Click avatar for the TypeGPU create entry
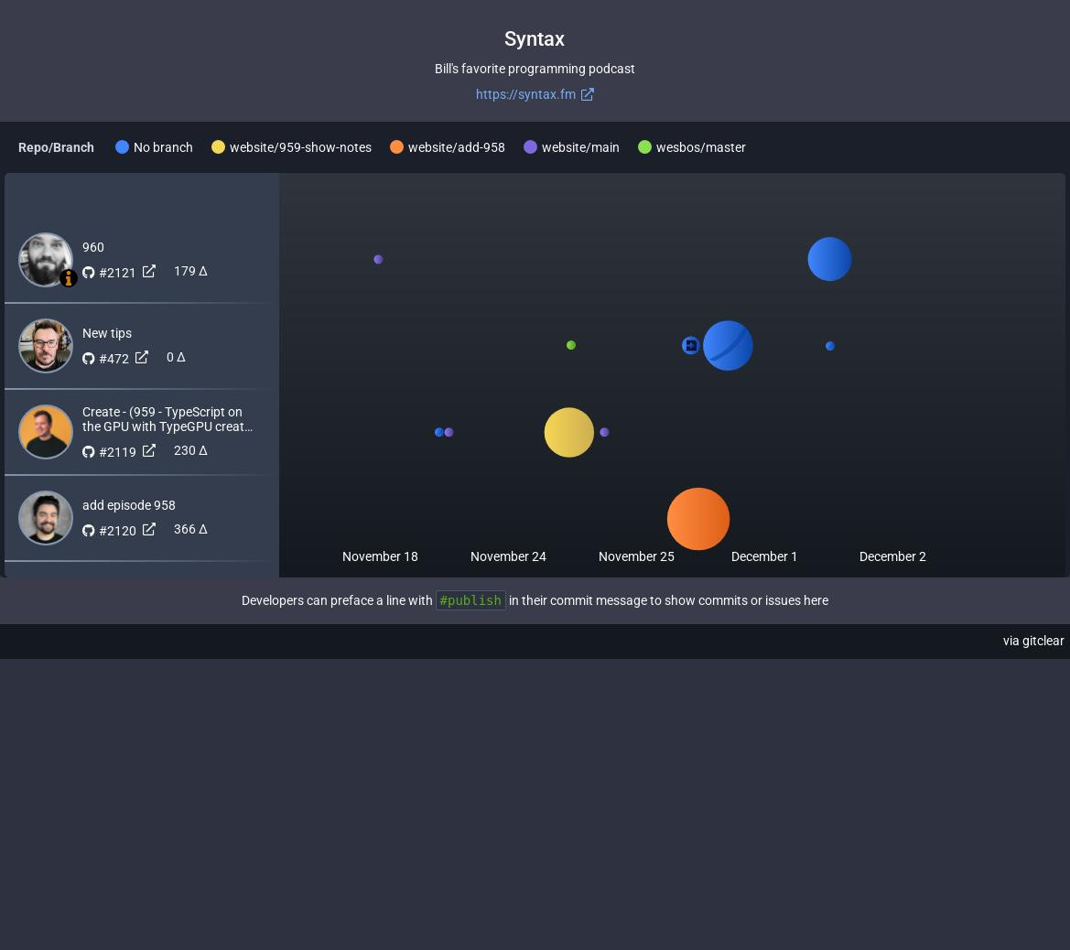Viewport: 1070px width, 950px height. (46, 432)
